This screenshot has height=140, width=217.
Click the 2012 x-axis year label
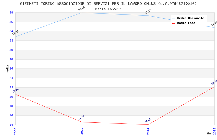coord(82,131)
